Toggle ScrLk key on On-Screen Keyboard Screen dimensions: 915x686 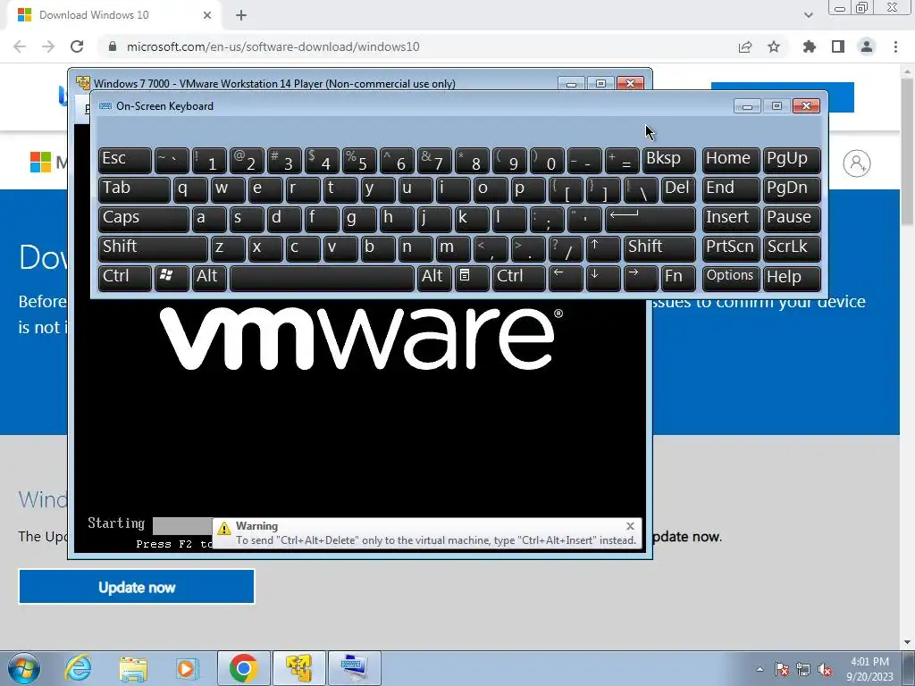[792, 248]
